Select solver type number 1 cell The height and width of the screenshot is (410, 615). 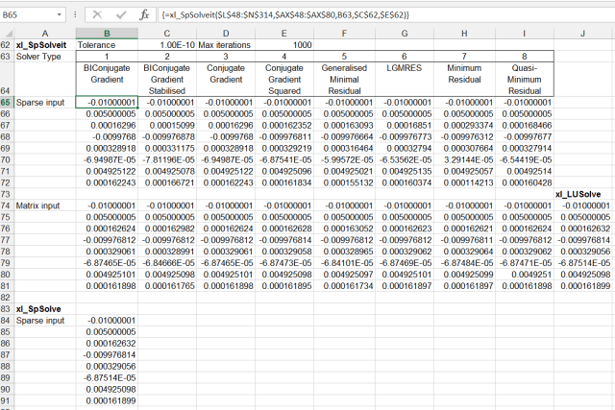[107, 57]
